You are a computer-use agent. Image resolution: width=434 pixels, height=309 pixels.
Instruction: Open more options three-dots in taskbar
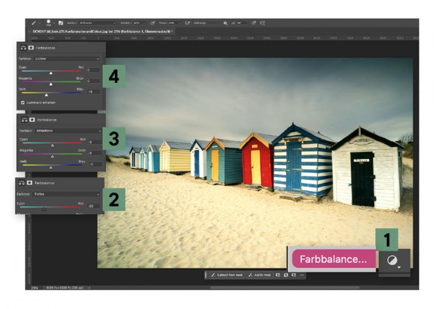tap(302, 275)
